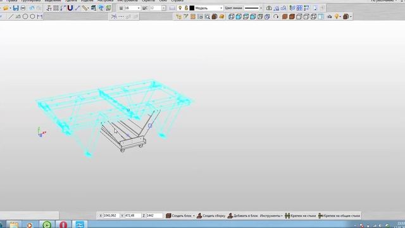The height and width of the screenshot is (228, 405).
Task: Click the Z coordinate field showing 1442
Action: 154,215
